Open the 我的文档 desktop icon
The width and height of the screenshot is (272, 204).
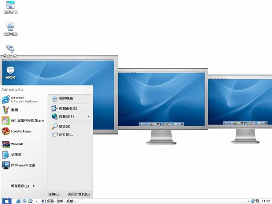click(10, 7)
